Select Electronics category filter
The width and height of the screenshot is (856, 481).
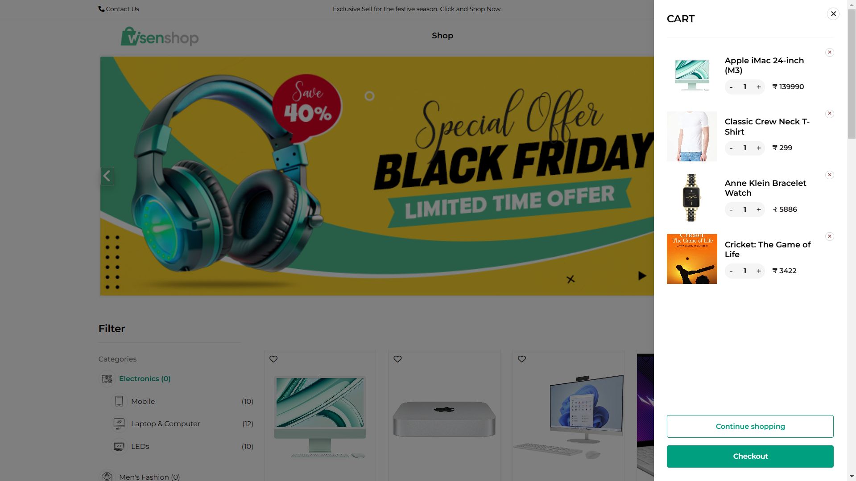pos(145,378)
